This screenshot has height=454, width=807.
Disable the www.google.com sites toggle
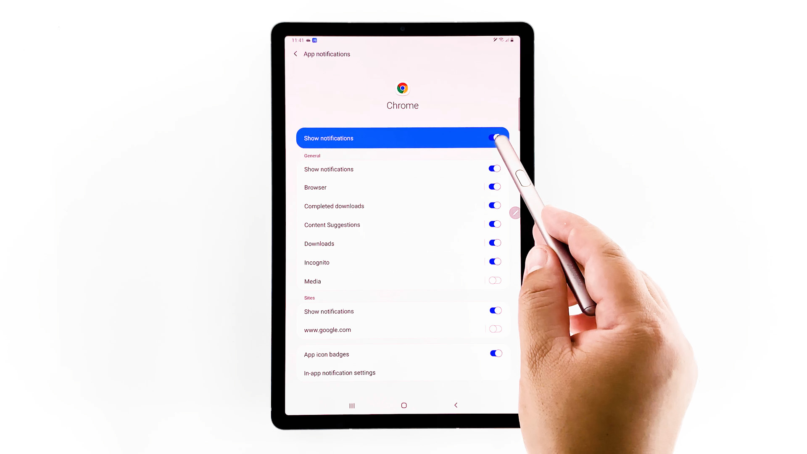point(495,329)
